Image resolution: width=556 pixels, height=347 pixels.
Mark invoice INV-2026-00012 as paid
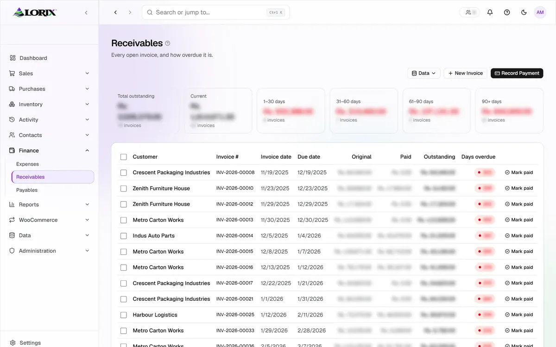[519, 204]
